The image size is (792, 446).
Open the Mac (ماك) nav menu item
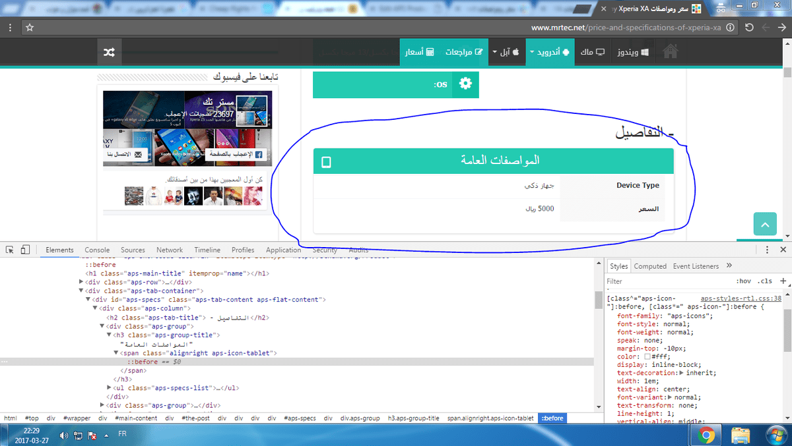click(x=593, y=51)
